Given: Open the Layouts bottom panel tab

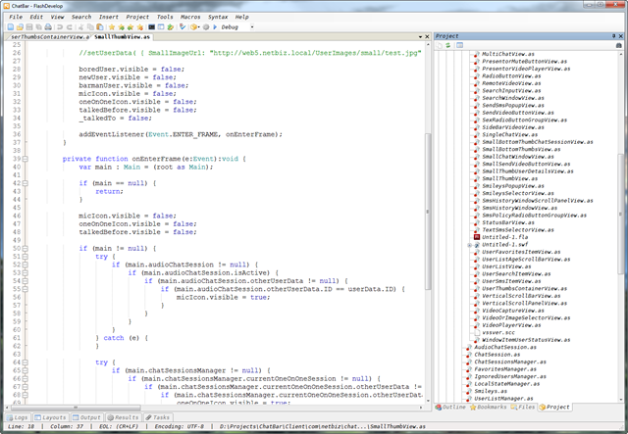Looking at the screenshot, I should (x=50, y=417).
